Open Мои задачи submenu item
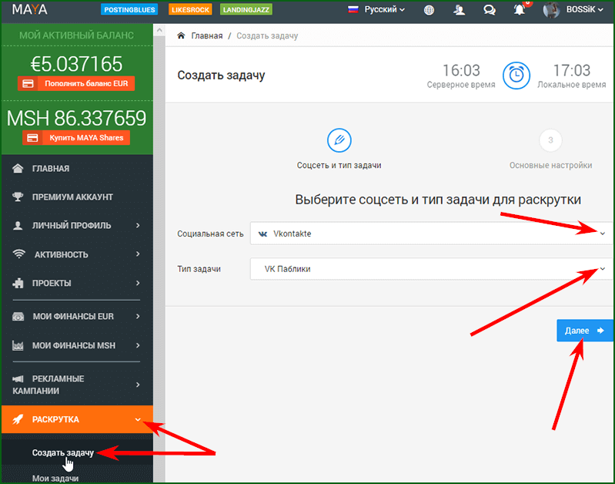Image resolution: width=615 pixels, height=484 pixels. pos(55,478)
